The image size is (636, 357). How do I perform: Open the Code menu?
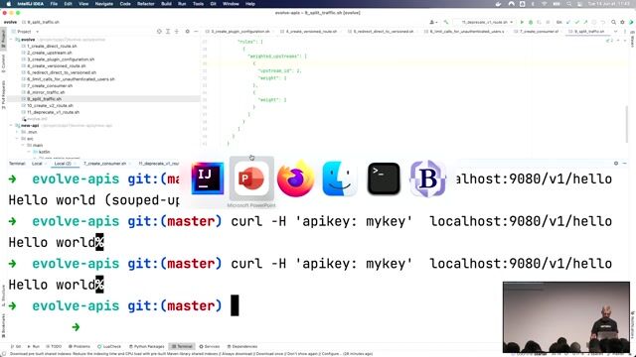point(125,4)
